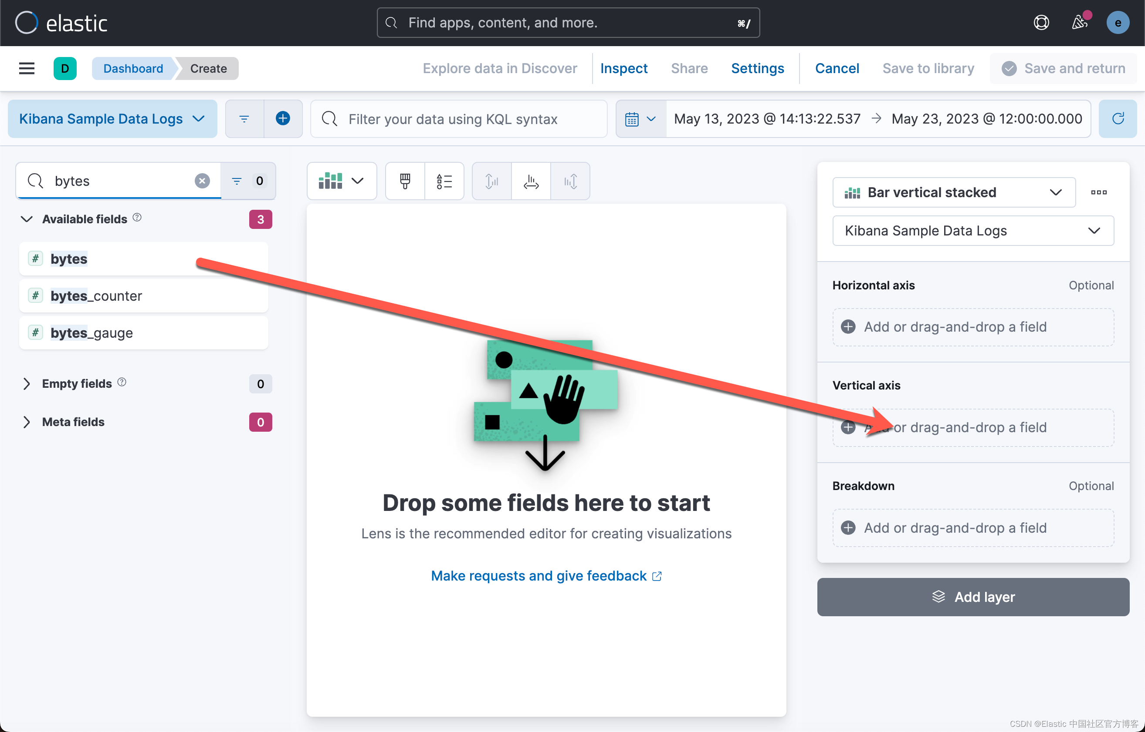
Task: Select the bytes_gauge field
Action: [x=144, y=333]
